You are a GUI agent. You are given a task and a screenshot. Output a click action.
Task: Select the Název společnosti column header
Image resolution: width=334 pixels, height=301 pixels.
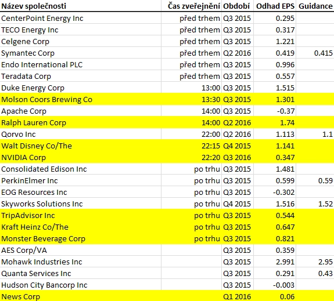tap(81, 6)
